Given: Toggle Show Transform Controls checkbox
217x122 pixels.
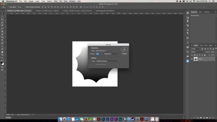Looking at the screenshot, I should click(x=25, y=7).
